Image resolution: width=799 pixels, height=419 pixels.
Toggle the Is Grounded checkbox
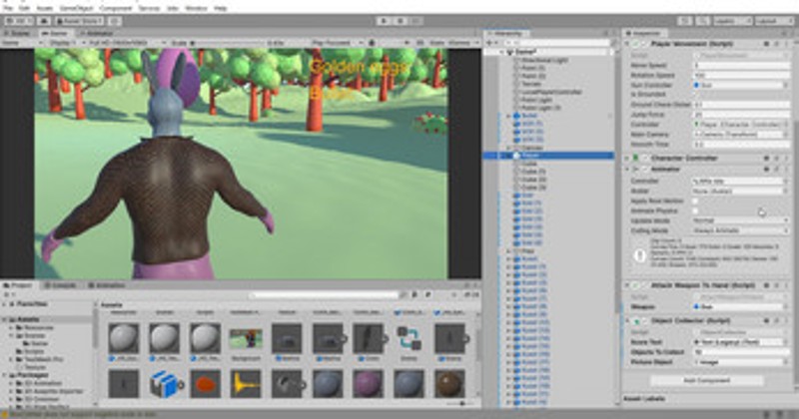tap(696, 95)
